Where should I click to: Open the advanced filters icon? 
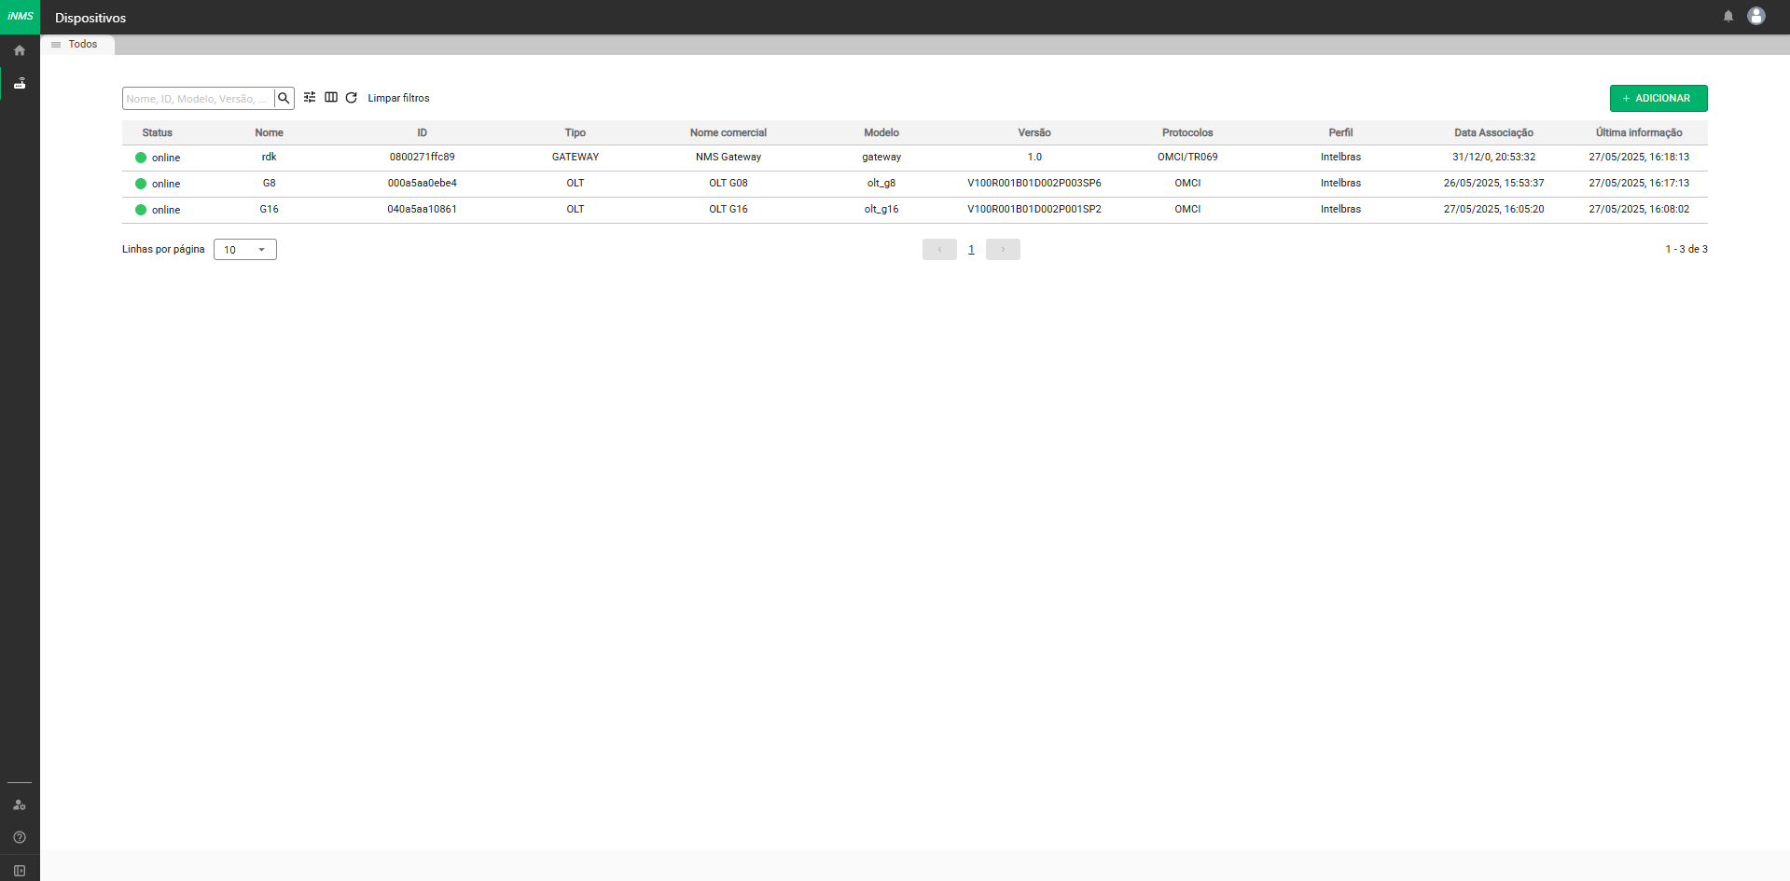[310, 97]
